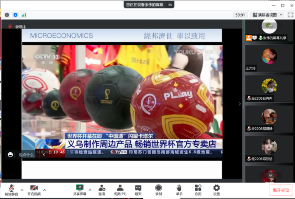Image resolution: width=295 pixels, height=199 pixels.
Task: Click the meeting timer 59:01
Action: [240, 15]
